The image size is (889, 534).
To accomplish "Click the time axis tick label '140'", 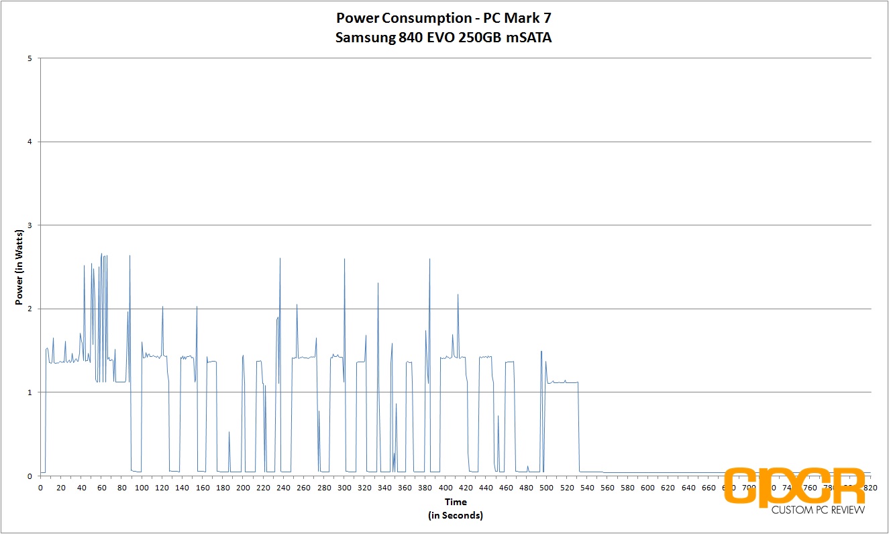I will [x=182, y=488].
